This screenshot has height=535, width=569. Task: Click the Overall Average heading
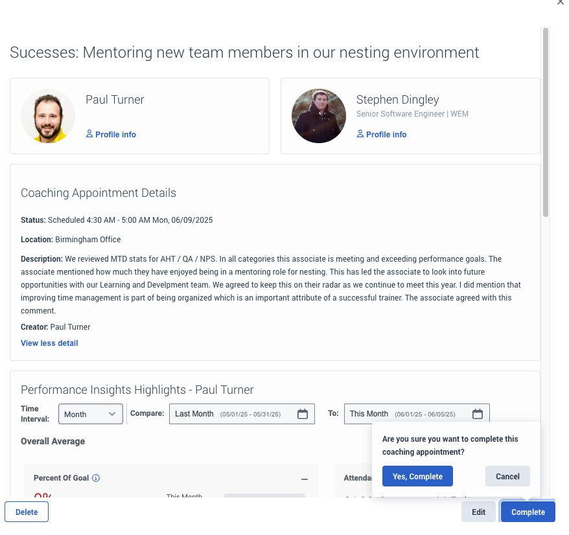click(53, 442)
